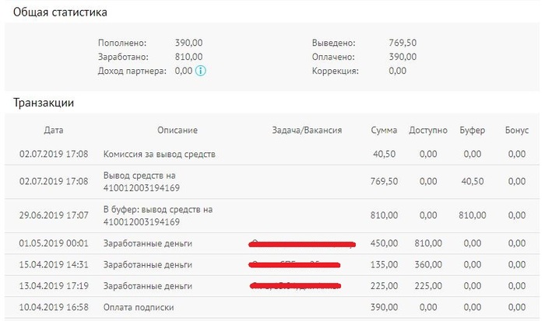The height and width of the screenshot is (321, 545).
Task: Click the Сумма column header
Action: [384, 131]
